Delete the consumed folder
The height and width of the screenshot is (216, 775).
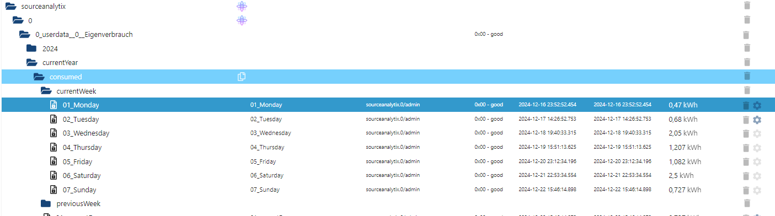[x=747, y=76]
